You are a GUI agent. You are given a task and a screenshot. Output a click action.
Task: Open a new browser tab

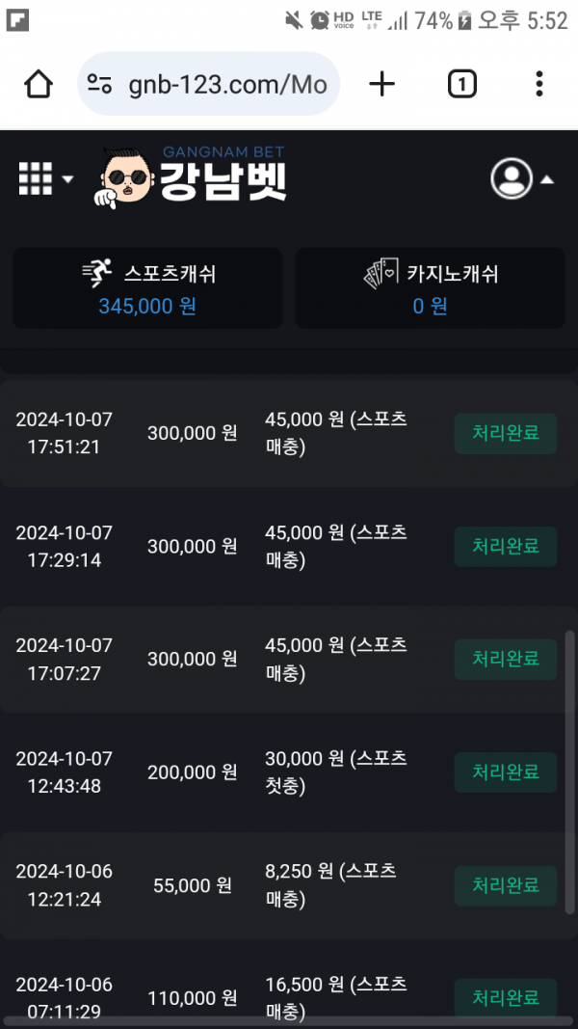click(x=382, y=85)
